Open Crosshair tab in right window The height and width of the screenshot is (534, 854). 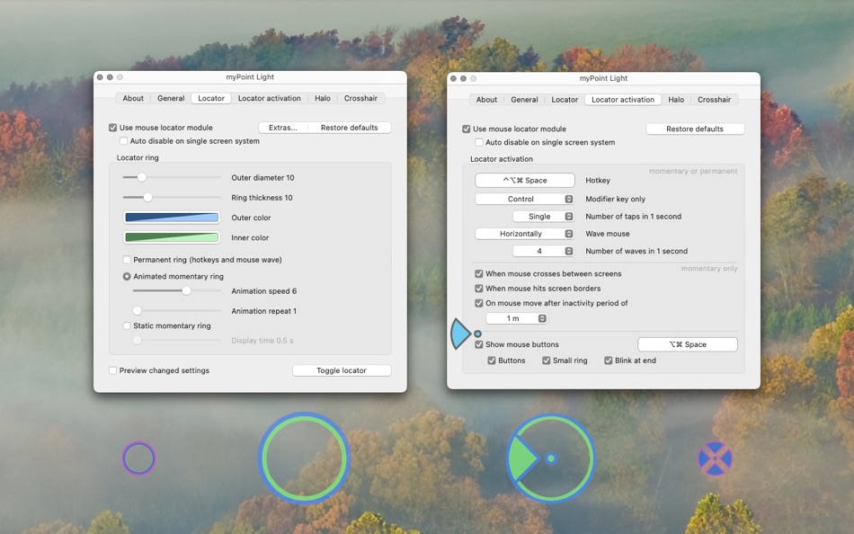point(714,99)
